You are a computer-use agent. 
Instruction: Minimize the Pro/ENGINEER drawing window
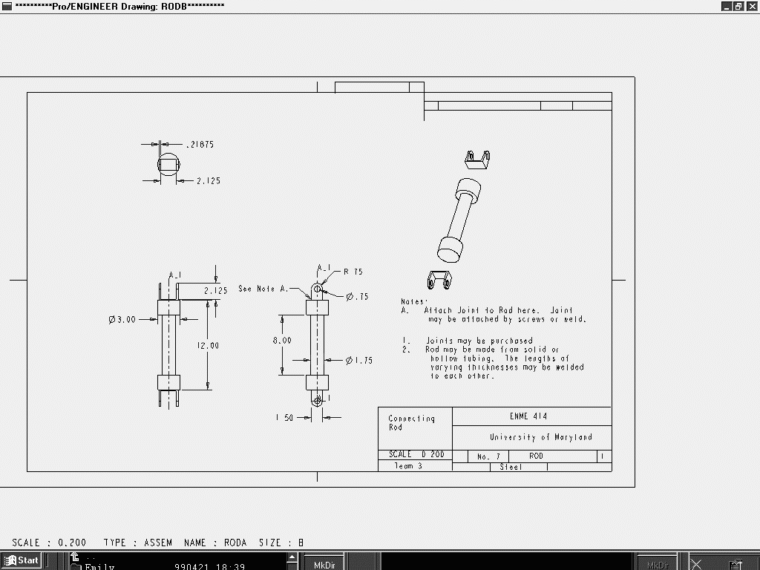(x=727, y=6)
